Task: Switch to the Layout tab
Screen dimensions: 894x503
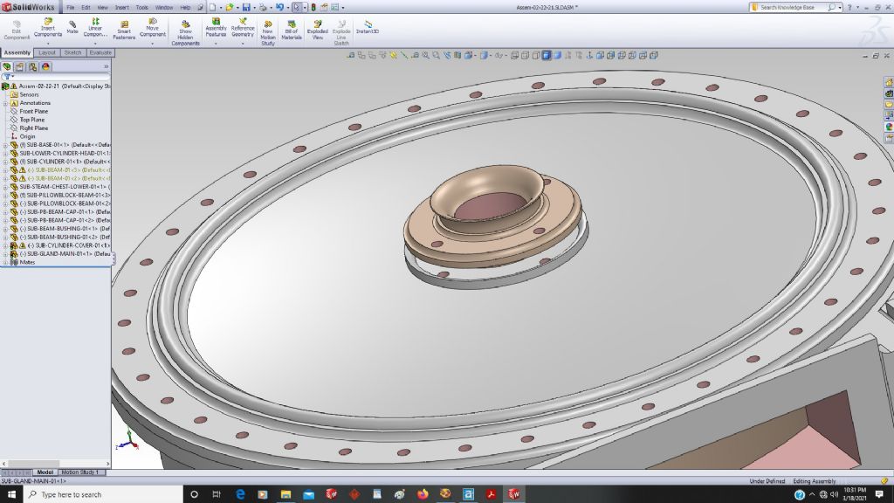Action: click(x=47, y=52)
